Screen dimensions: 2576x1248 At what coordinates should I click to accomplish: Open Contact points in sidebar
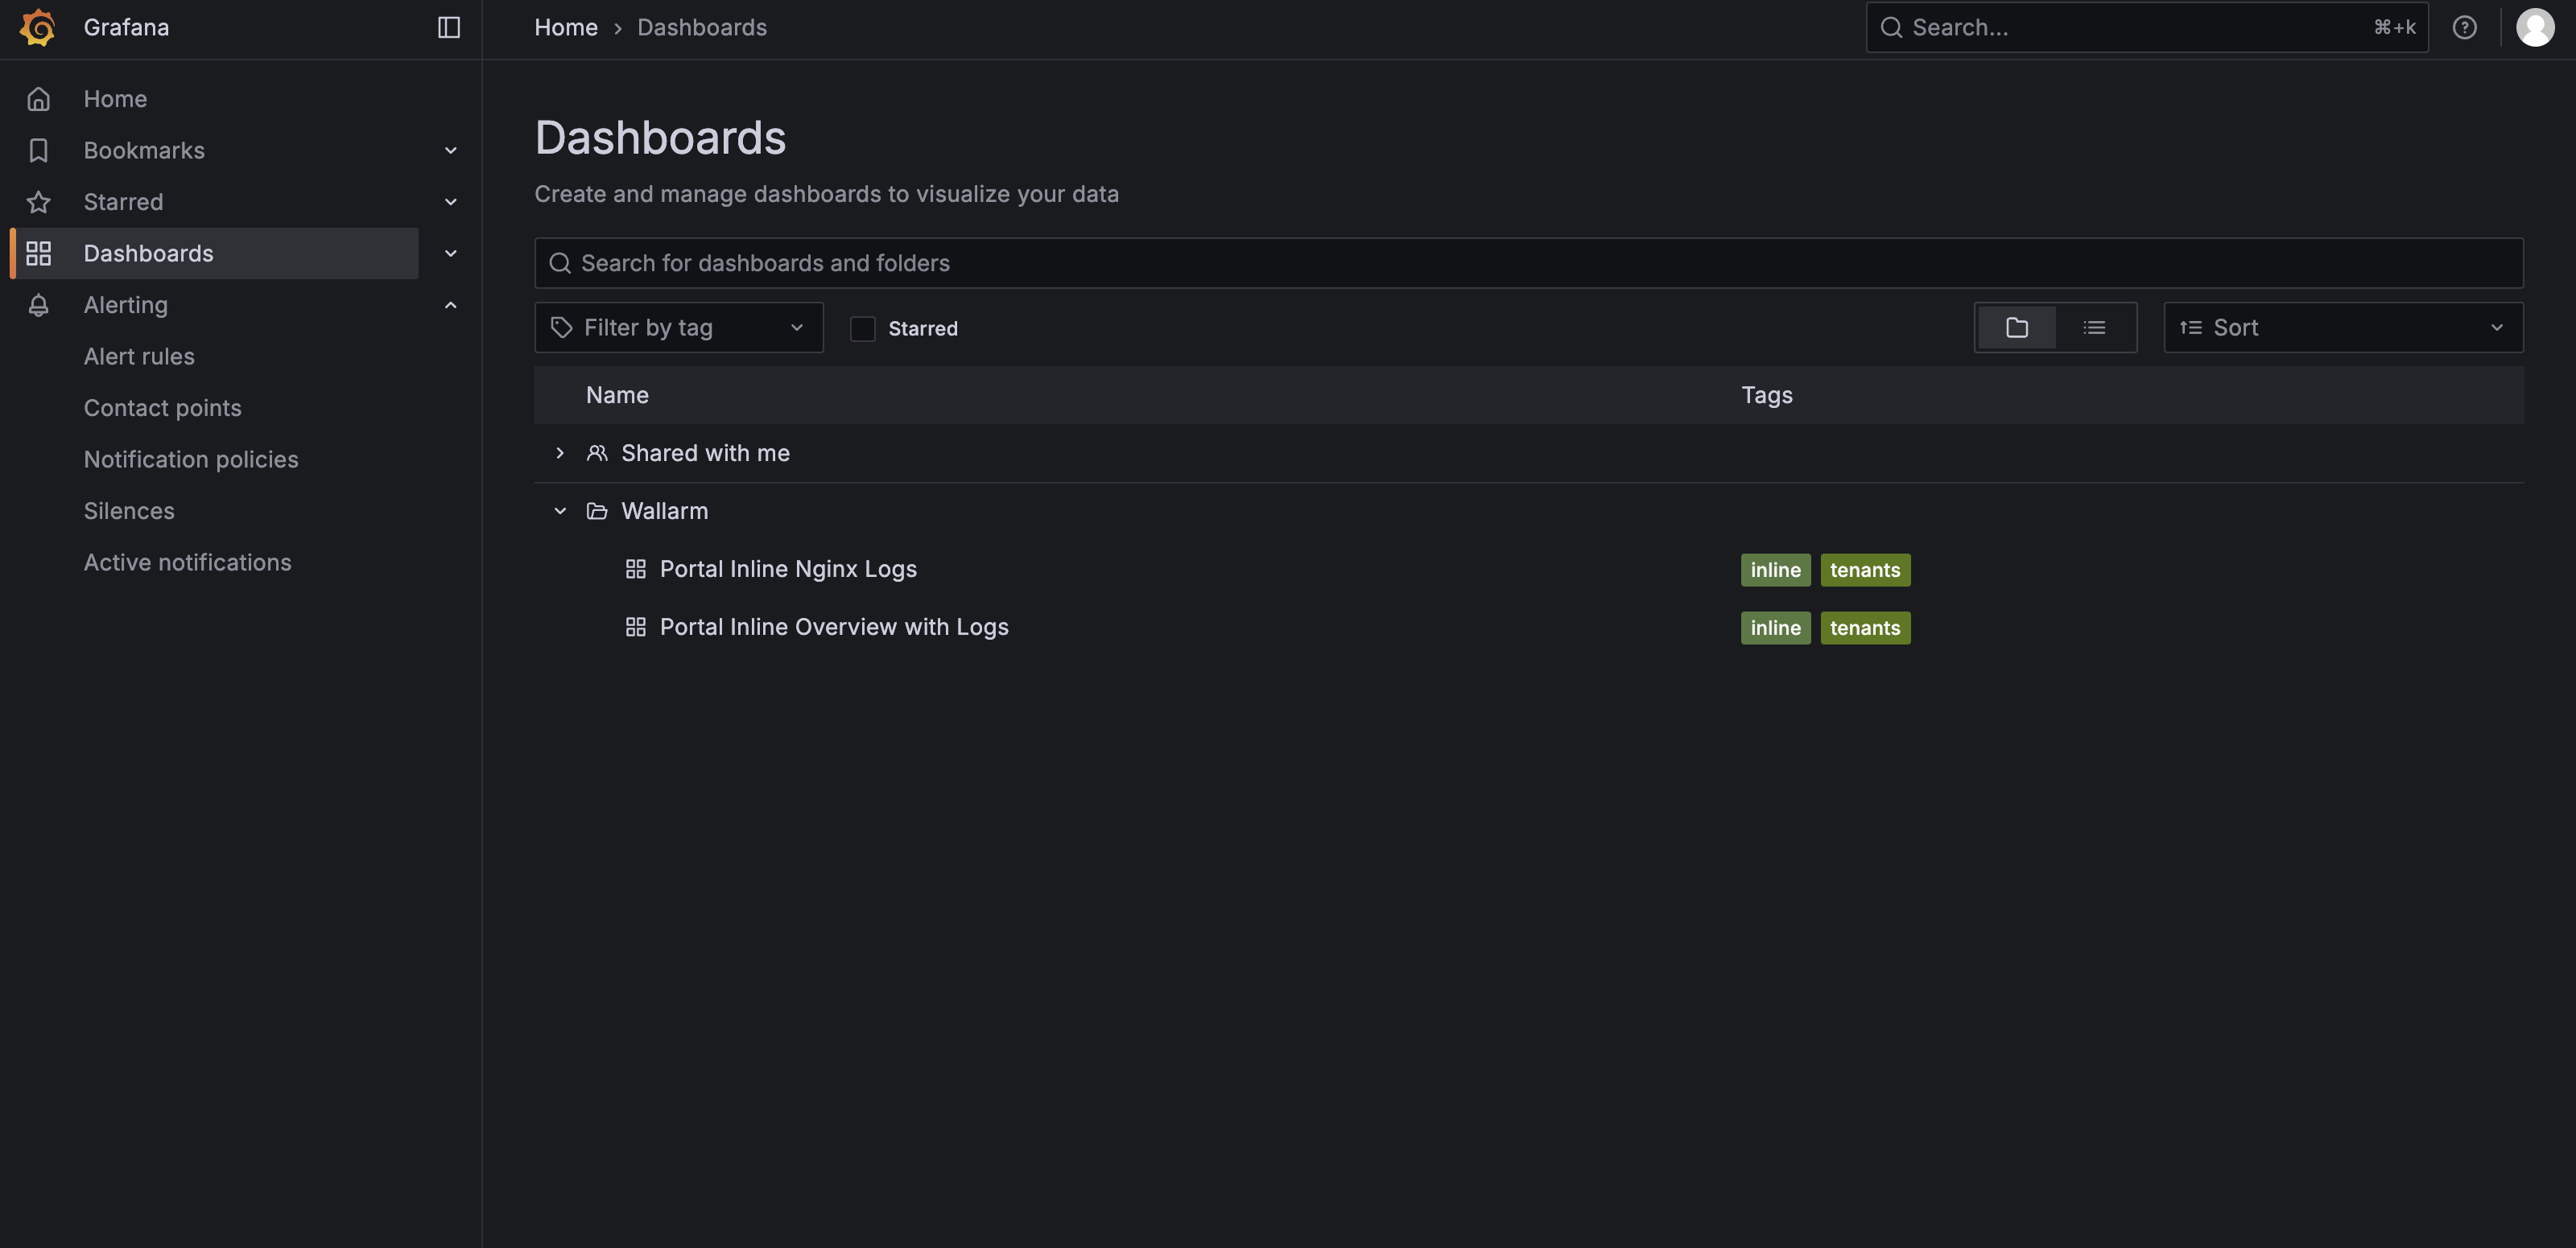(x=162, y=408)
